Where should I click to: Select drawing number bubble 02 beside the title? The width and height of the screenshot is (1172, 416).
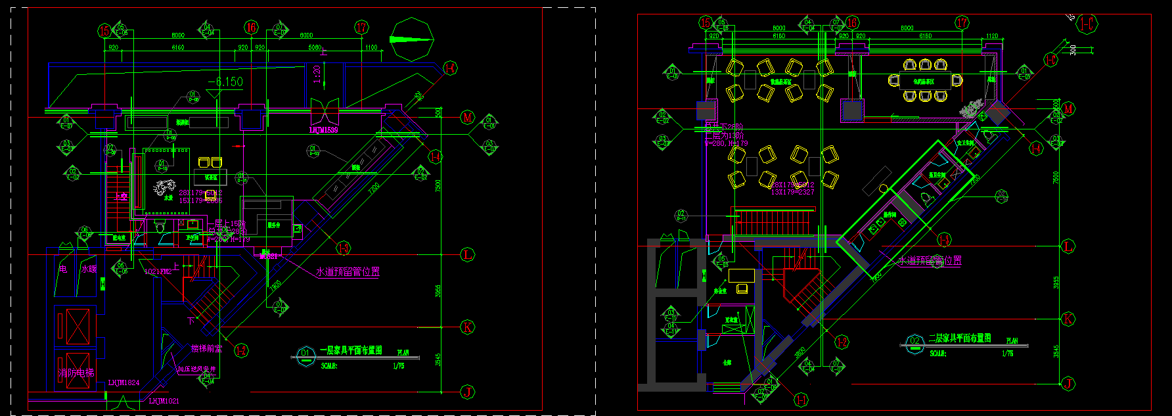pyautogui.click(x=914, y=342)
